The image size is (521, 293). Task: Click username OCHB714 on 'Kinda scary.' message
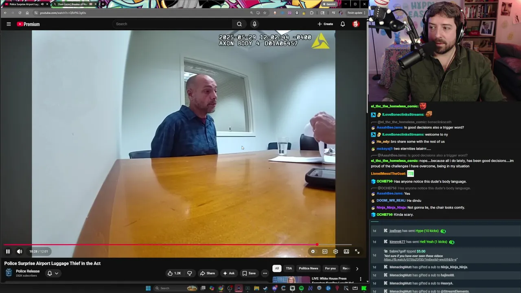pos(385,214)
